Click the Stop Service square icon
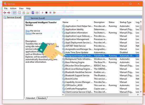Image resolution: width=145 pixels, height=105 pixels. click(46, 13)
